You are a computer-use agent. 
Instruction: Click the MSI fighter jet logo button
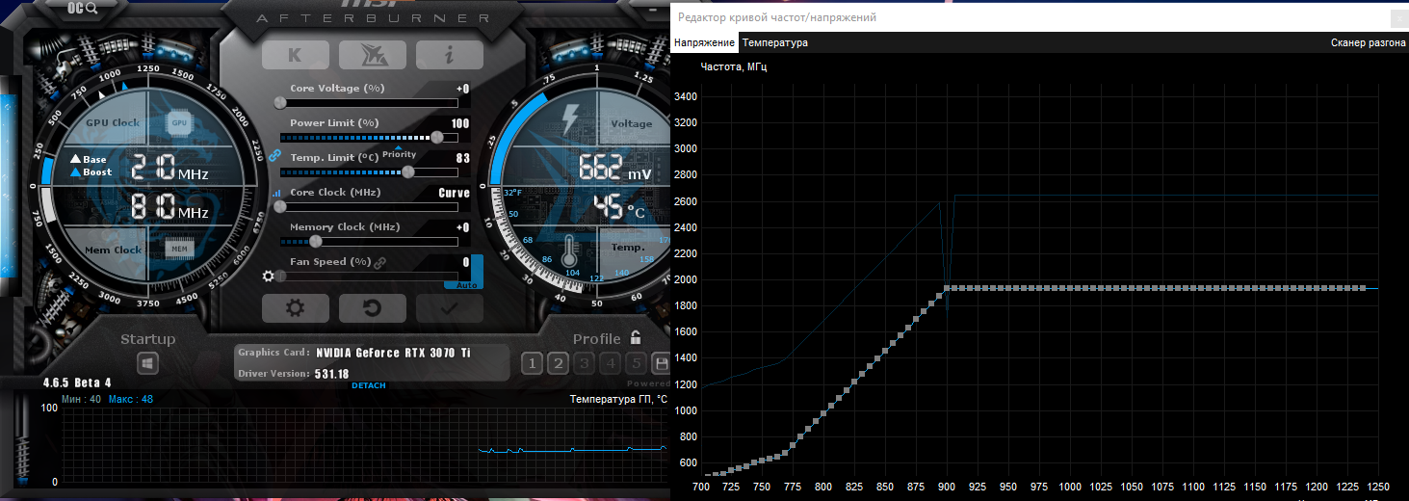[372, 55]
